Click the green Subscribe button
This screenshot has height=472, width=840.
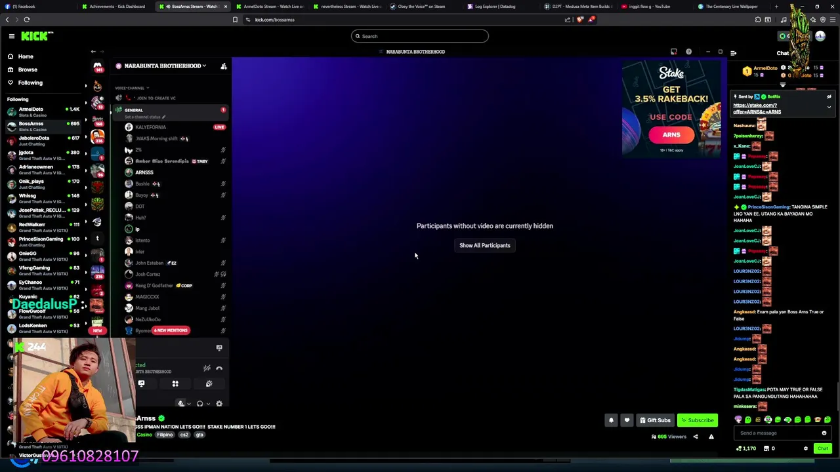(698, 420)
